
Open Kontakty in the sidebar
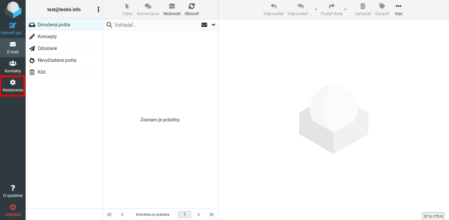pos(13,63)
